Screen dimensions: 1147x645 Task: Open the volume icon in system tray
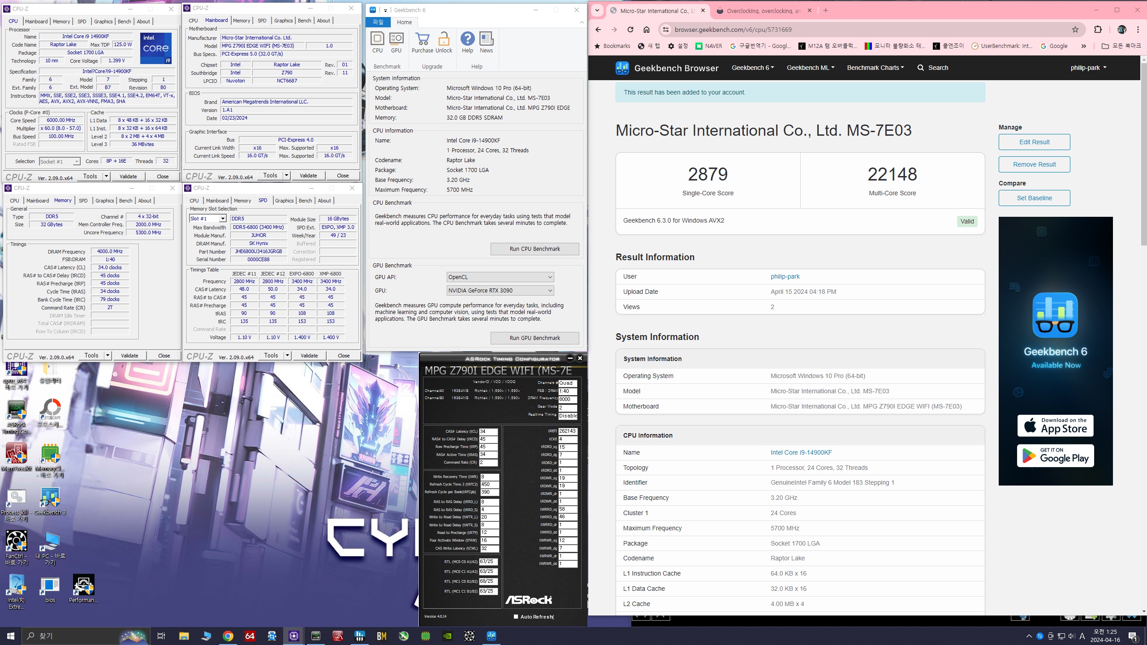tap(1071, 636)
